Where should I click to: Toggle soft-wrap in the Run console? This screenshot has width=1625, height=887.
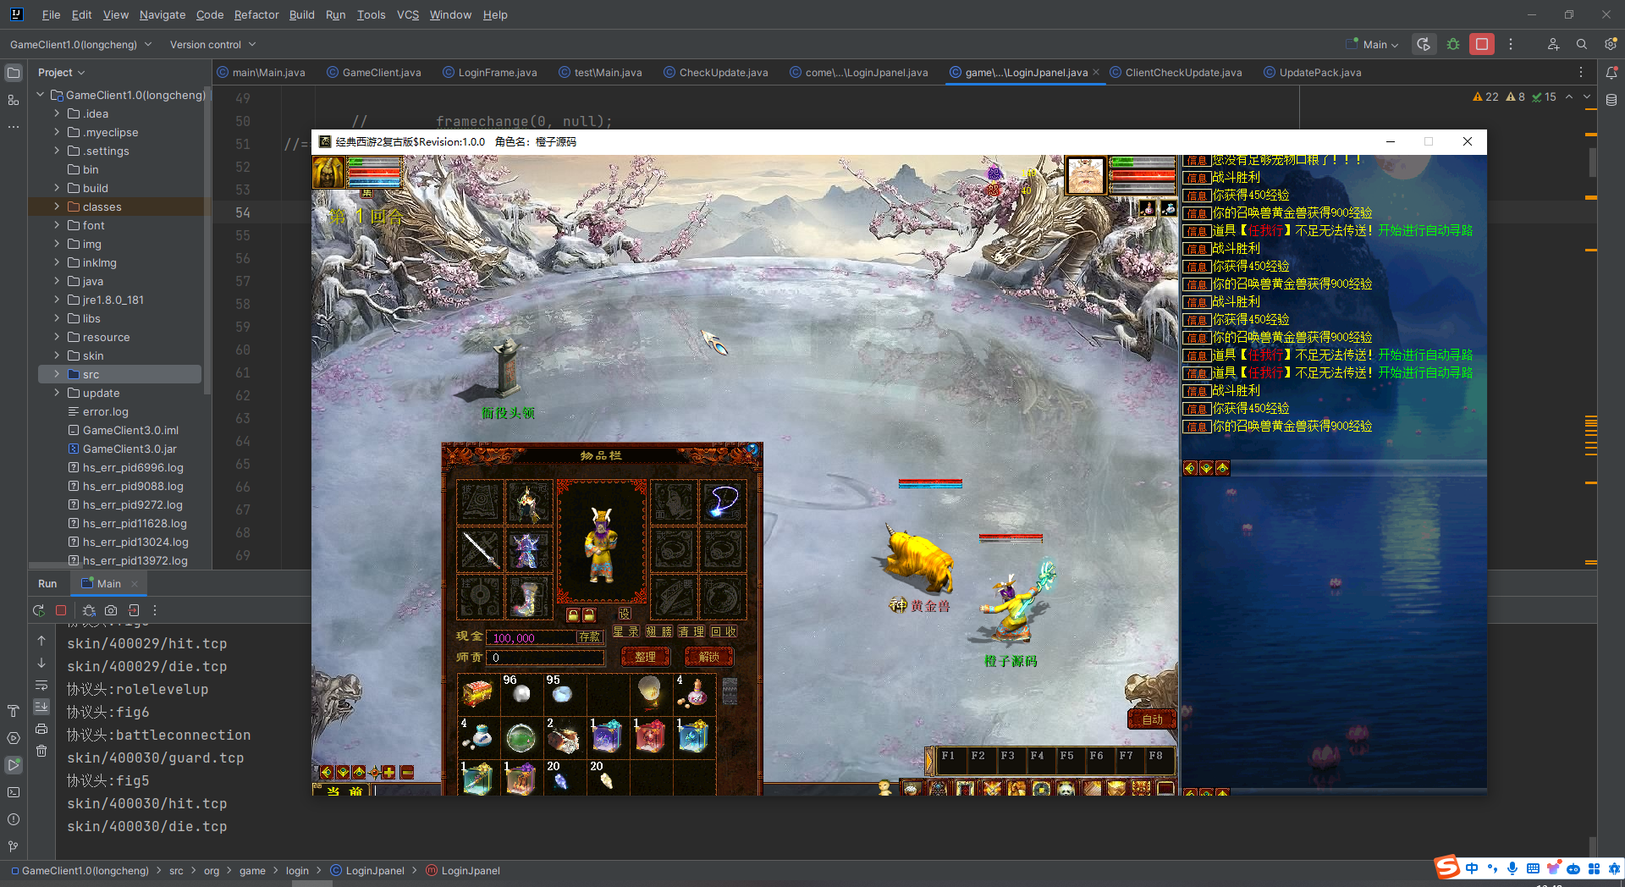pos(41,685)
